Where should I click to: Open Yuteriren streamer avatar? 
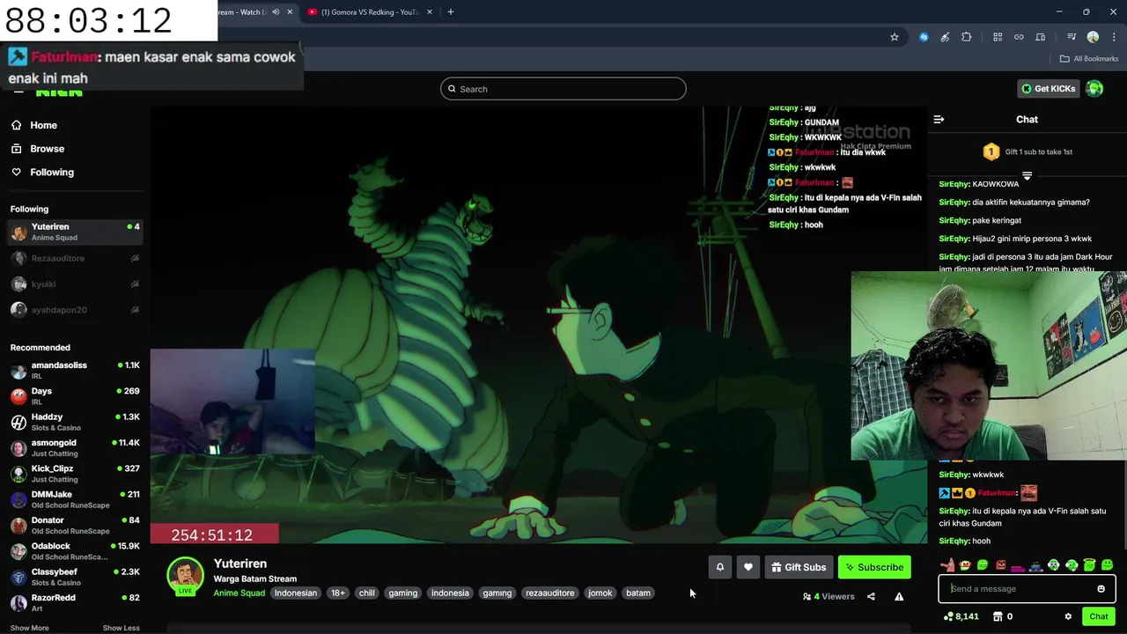(x=185, y=576)
